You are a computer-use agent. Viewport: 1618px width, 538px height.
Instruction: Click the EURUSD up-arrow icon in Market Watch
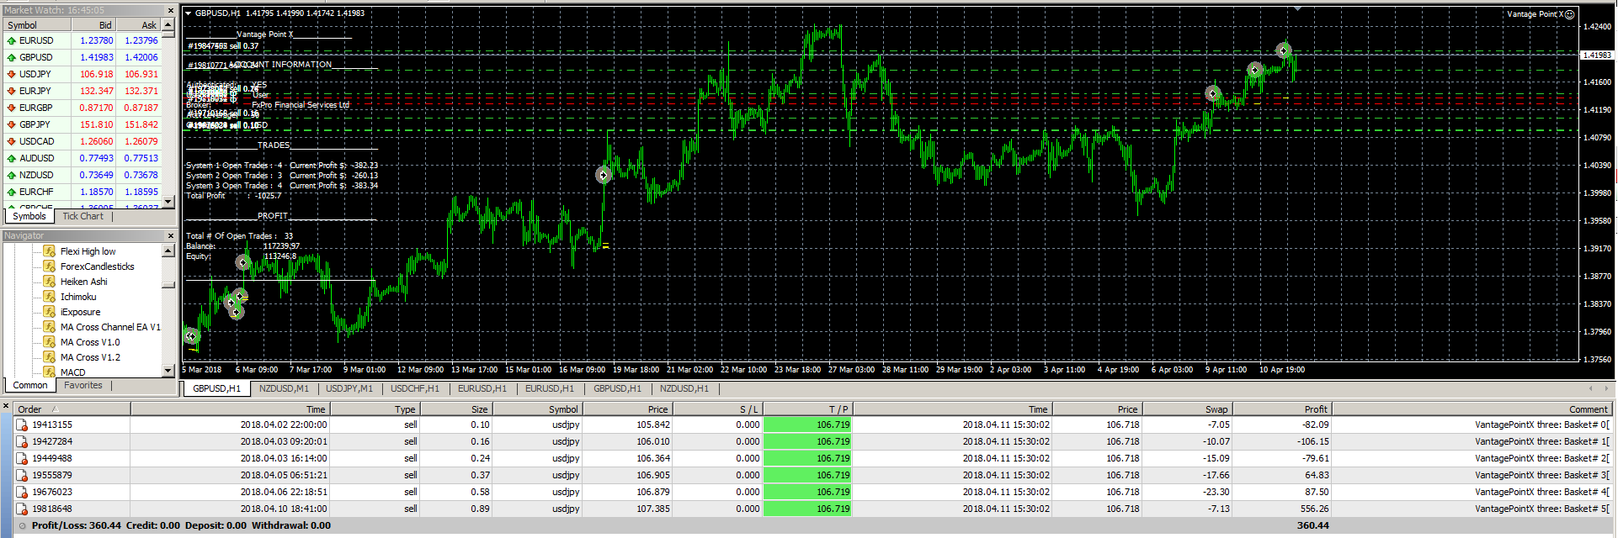click(11, 40)
